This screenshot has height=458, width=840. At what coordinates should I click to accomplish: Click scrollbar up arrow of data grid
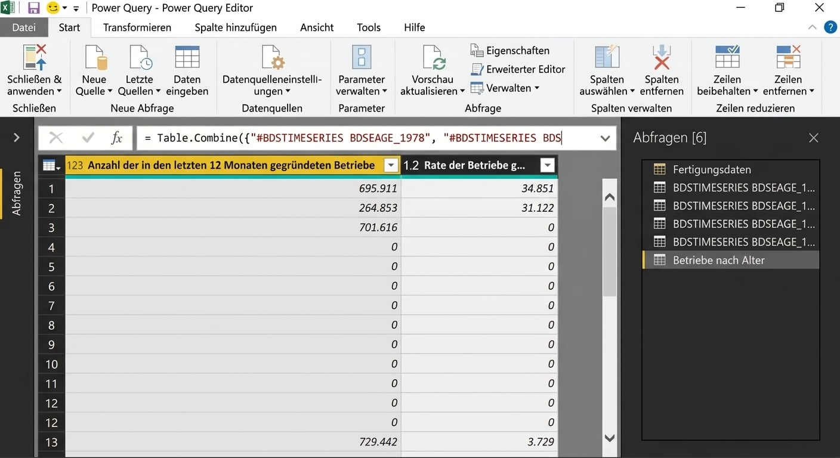(x=609, y=197)
